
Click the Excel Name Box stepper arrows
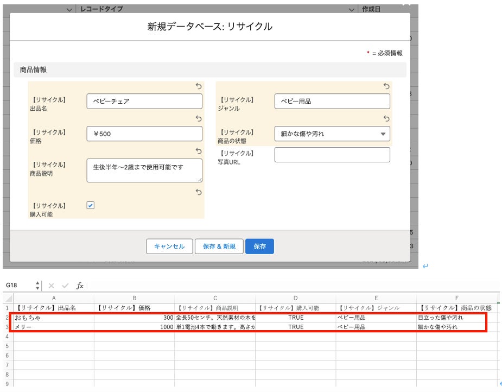tap(37, 286)
